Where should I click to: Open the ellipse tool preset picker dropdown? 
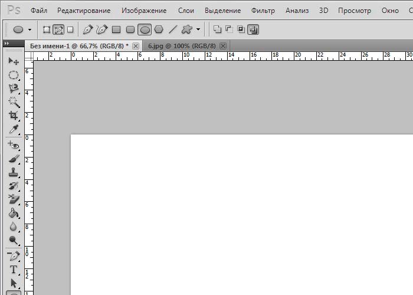click(x=29, y=29)
